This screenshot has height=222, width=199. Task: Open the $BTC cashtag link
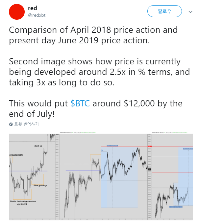pyautogui.click(x=80, y=103)
